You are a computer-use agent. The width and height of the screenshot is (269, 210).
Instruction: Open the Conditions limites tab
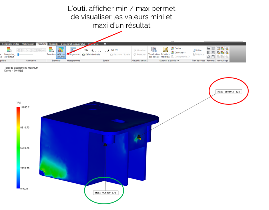[x=10, y=44]
